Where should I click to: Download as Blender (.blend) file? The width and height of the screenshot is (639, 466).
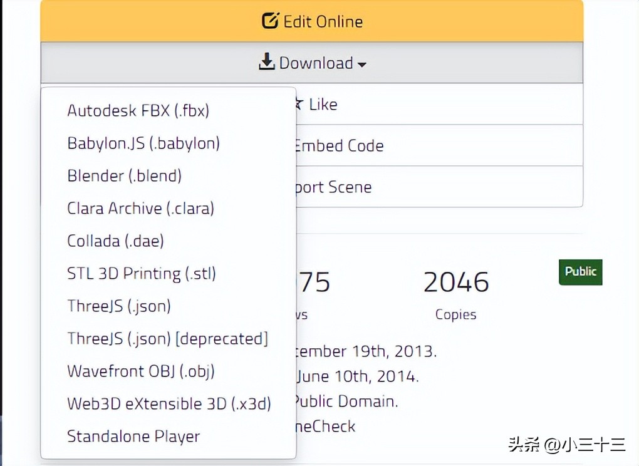pos(124,175)
